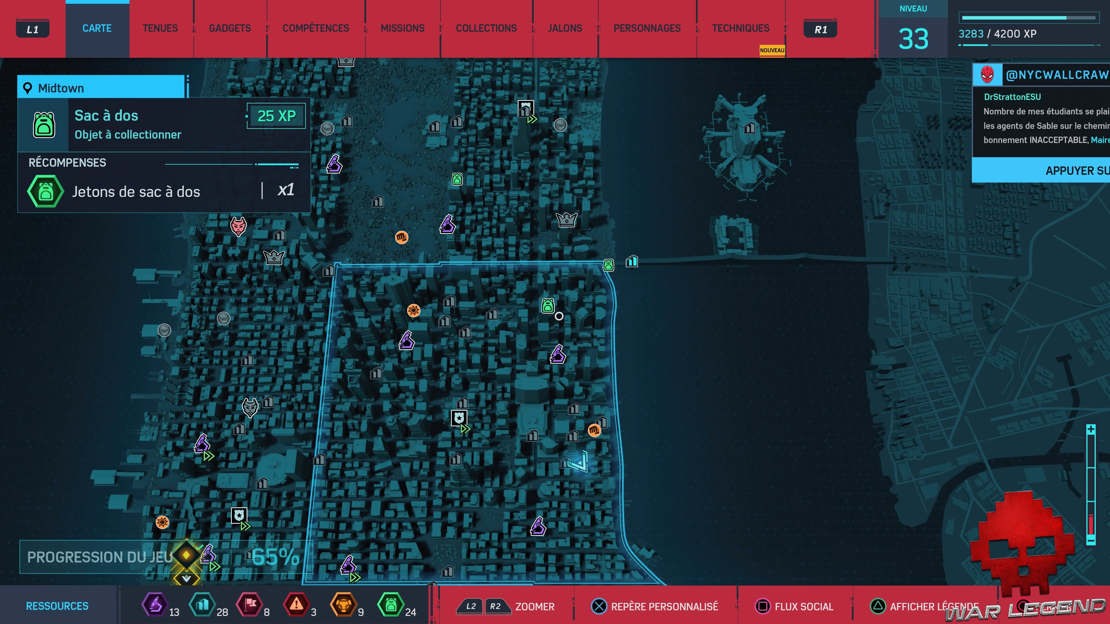Expand the Progression du Jeu chevron
This screenshot has width=1110, height=624.
coord(186,579)
